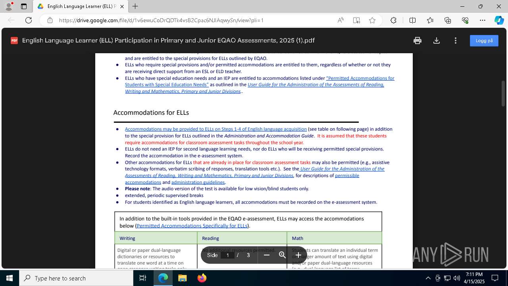Open the Favorites list
This screenshot has width=508, height=286.
point(430,20)
